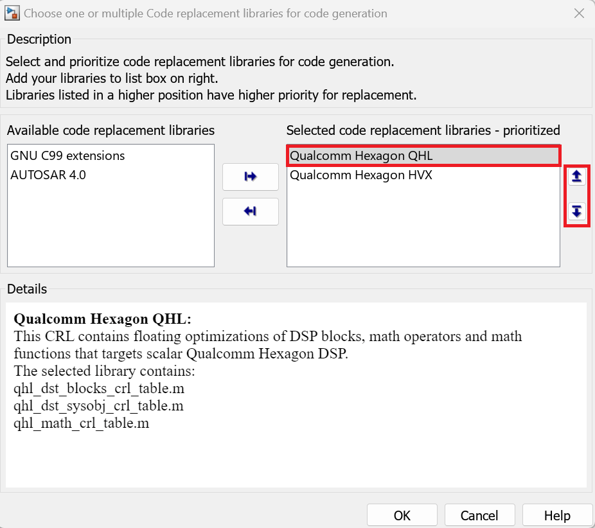Viewport: 595px width, 528px height.
Task: Click qhl_dst_sysobj_crl_table.m in the Details pane
Action: pyautogui.click(x=99, y=406)
